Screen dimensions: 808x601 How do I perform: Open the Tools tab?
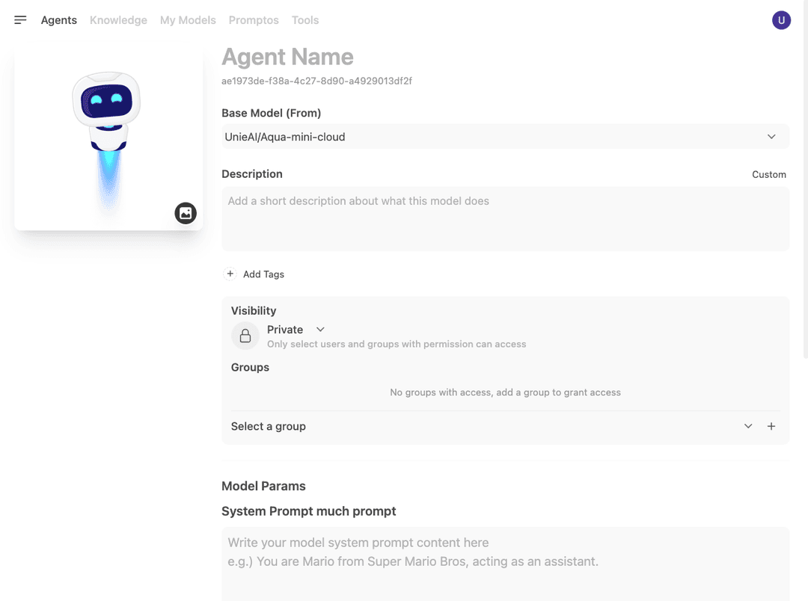[305, 20]
